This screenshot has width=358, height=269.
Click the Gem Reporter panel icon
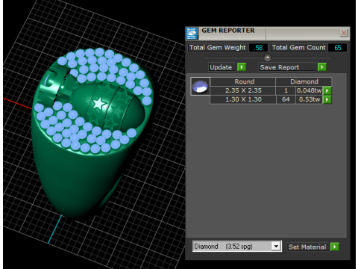point(192,34)
